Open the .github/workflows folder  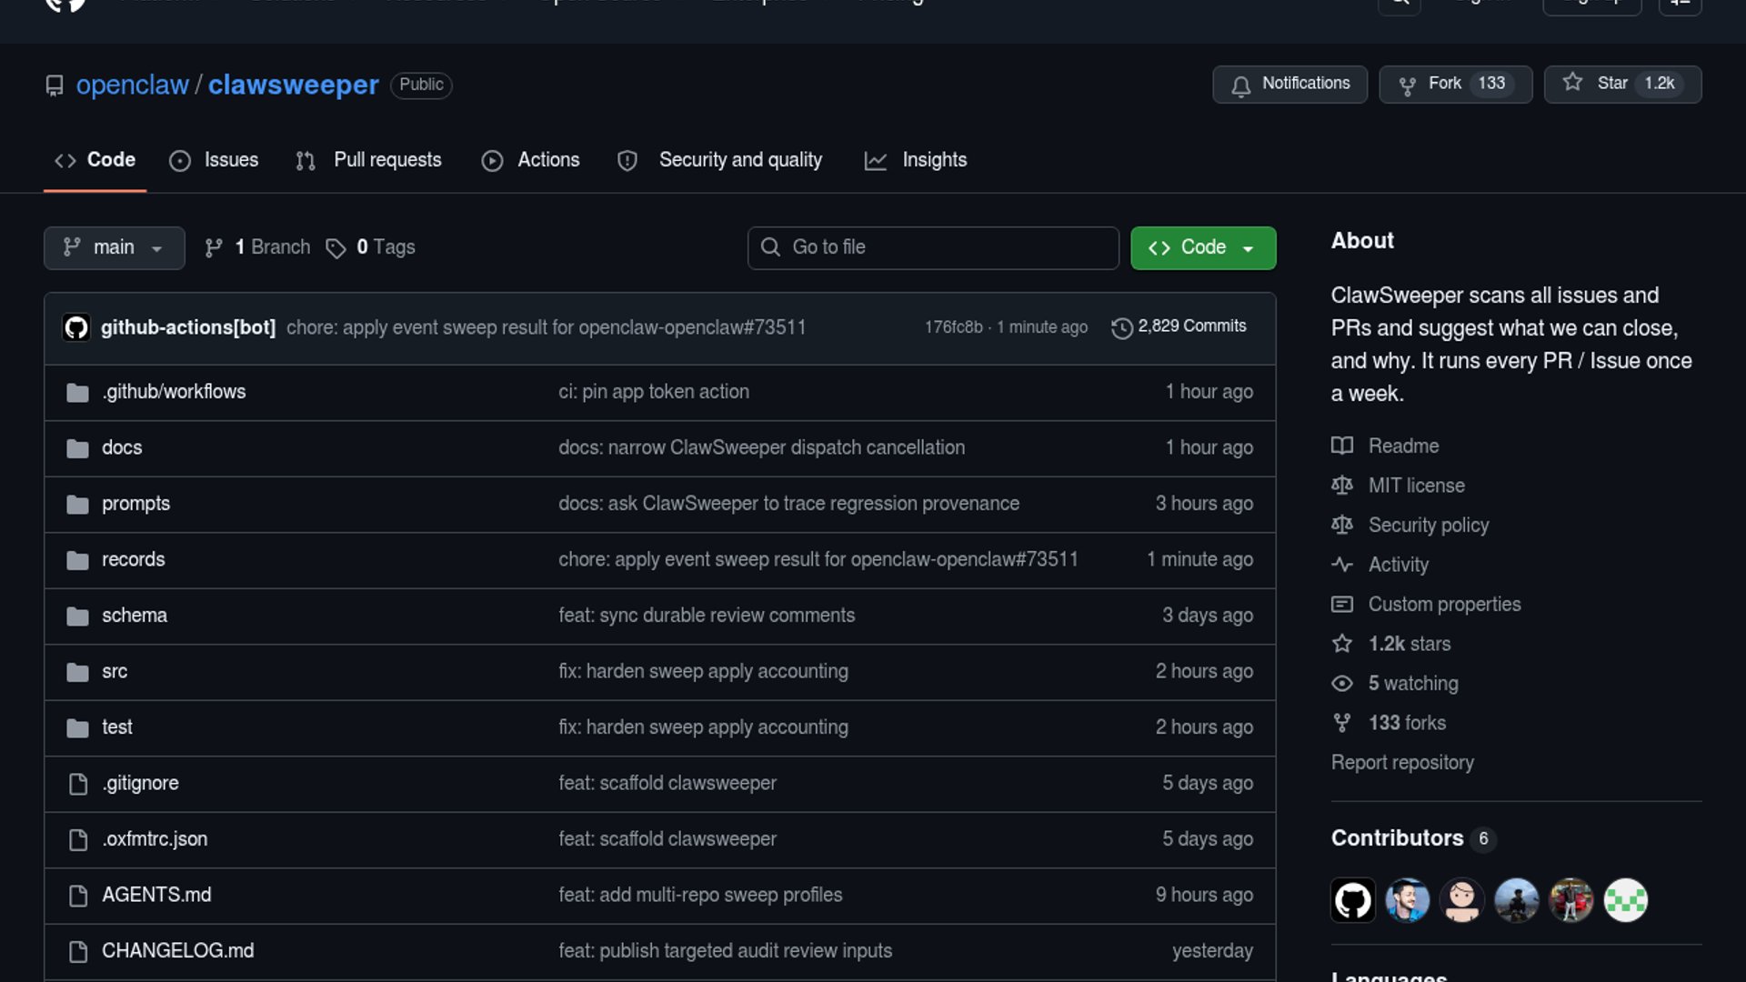point(174,392)
